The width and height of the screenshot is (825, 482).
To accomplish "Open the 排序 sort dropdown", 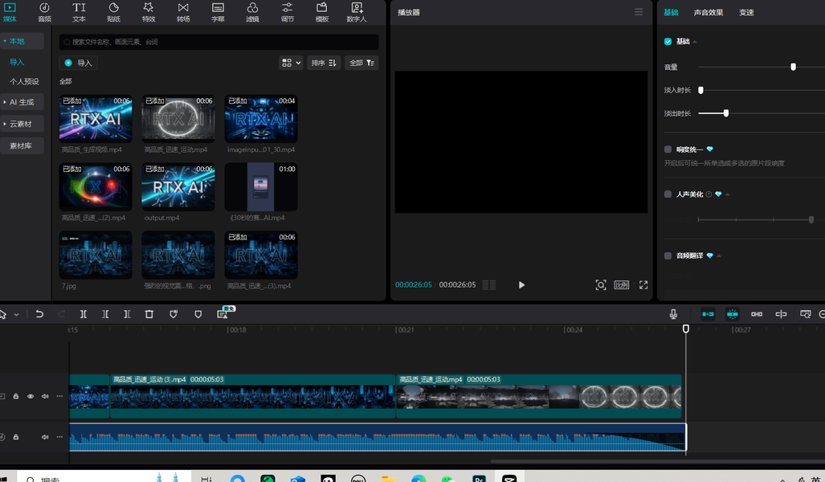I will tap(324, 63).
